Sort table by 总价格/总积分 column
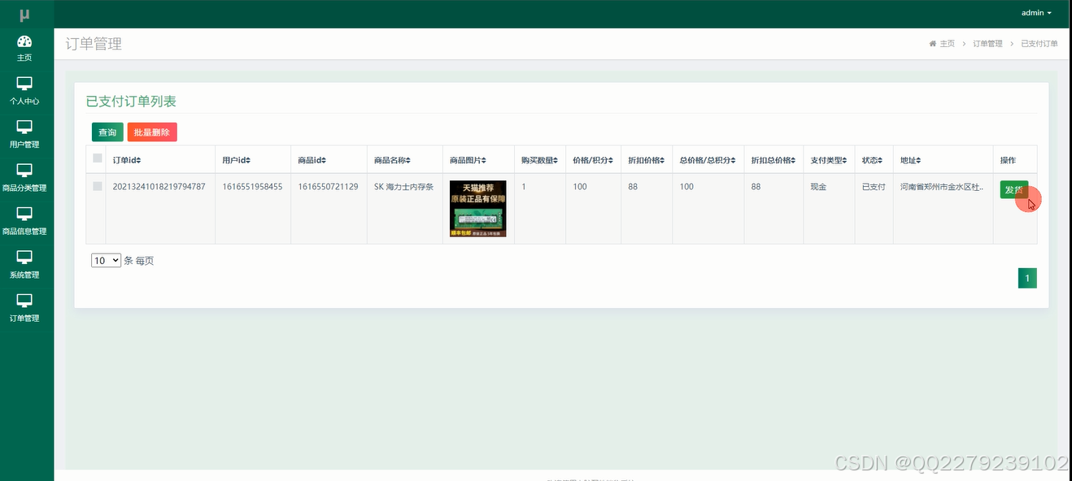This screenshot has height=481, width=1072. coord(707,160)
